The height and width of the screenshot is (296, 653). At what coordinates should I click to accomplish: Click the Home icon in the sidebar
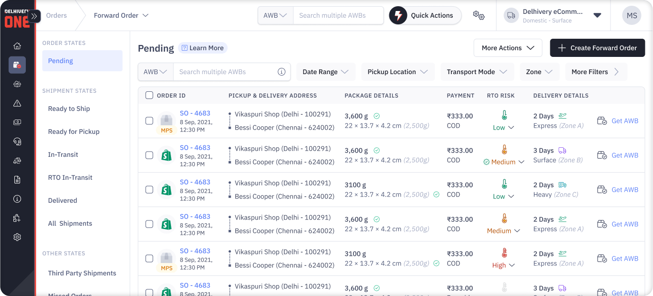(x=17, y=46)
